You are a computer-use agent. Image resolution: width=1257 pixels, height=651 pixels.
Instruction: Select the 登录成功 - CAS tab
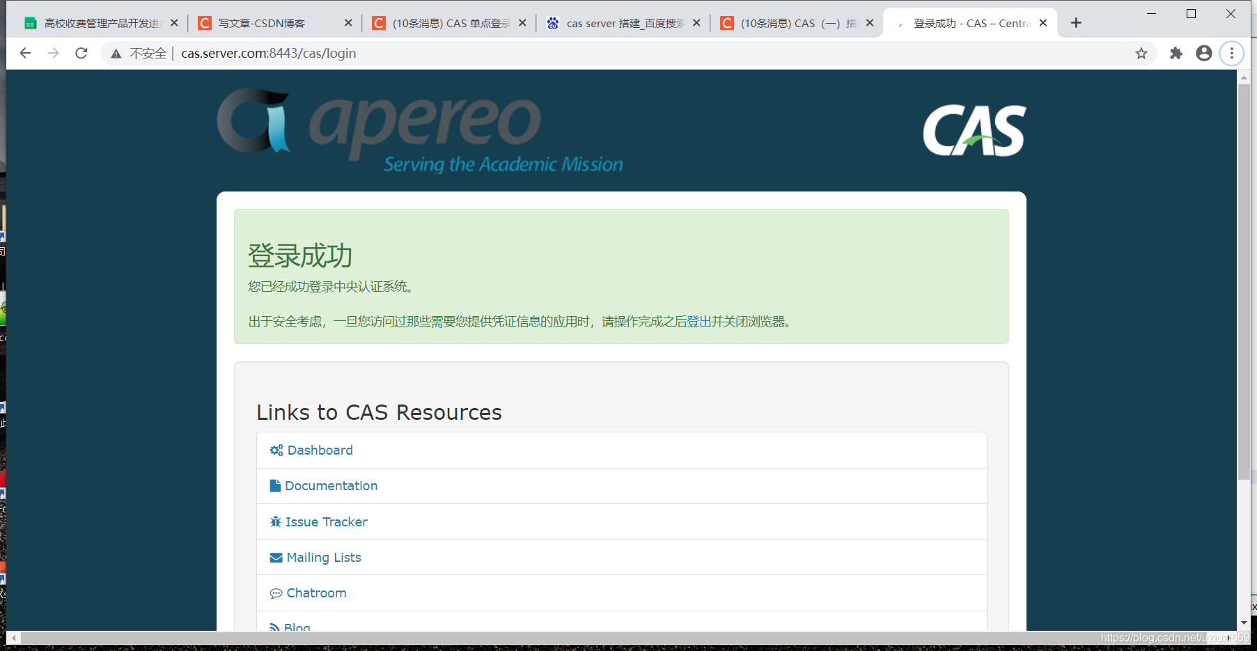tap(971, 23)
